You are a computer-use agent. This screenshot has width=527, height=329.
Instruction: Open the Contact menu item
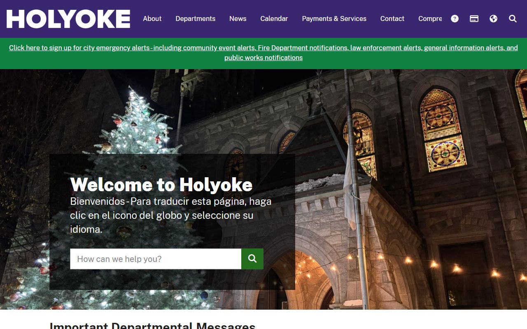tap(392, 19)
